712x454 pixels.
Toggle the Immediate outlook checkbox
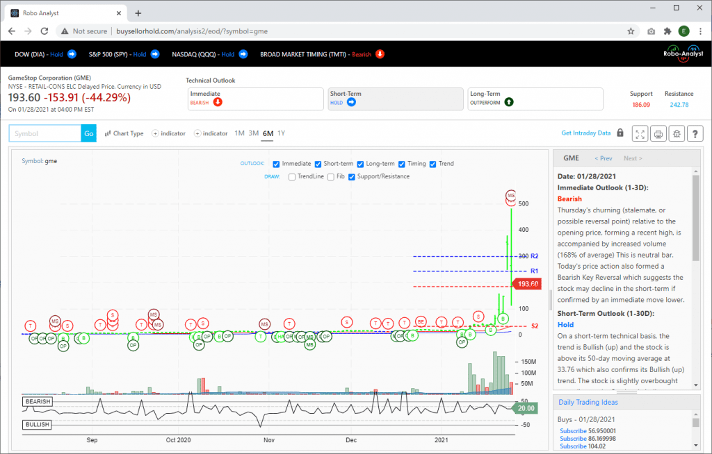click(x=276, y=165)
